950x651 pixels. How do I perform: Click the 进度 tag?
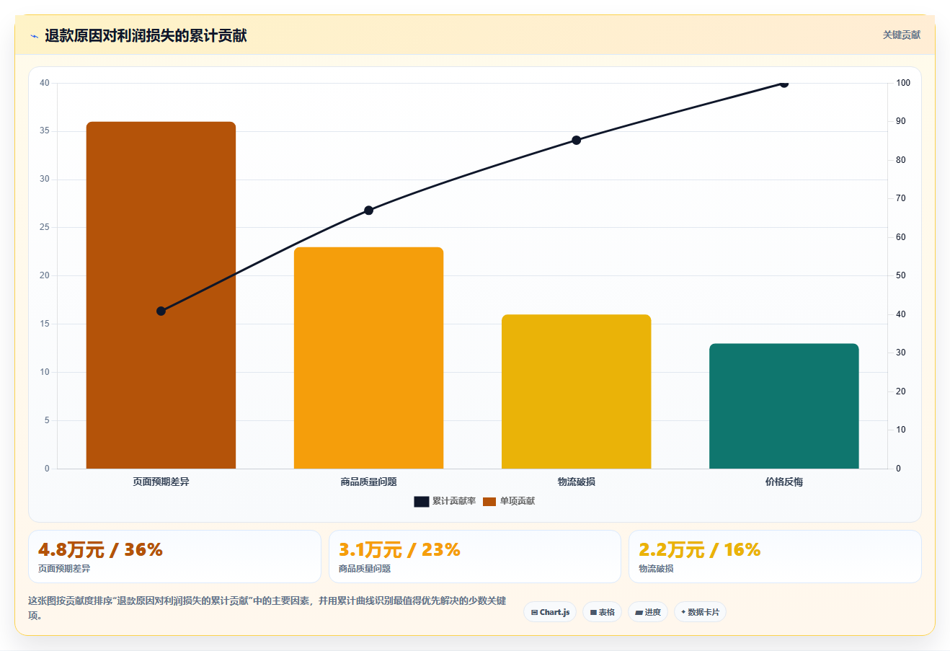648,612
